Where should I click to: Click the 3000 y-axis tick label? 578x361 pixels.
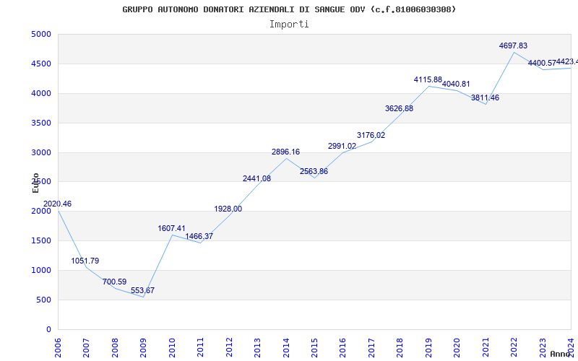(41, 152)
